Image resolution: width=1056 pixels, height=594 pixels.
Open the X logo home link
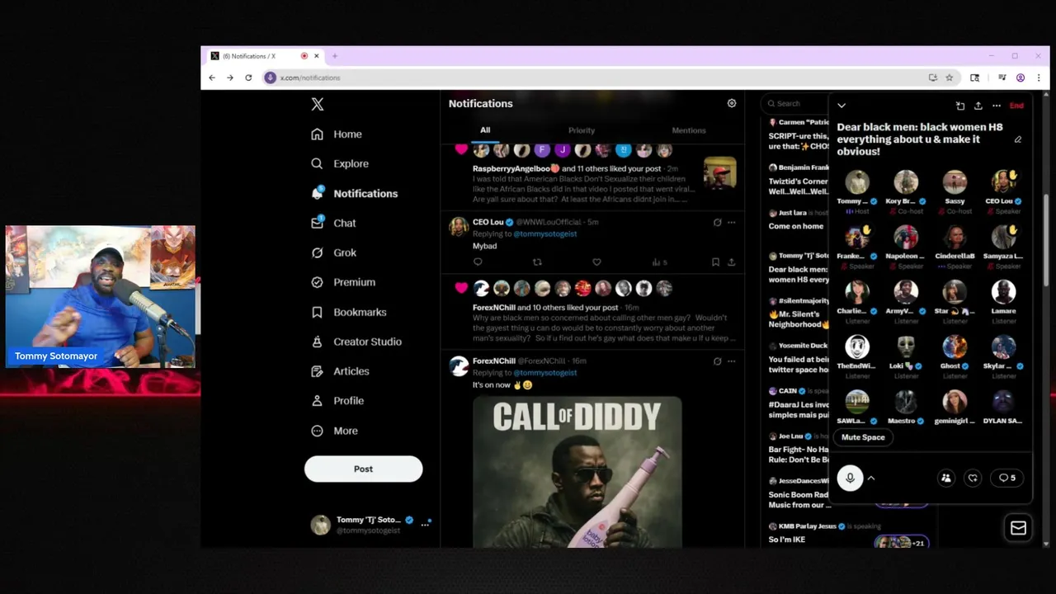[318, 104]
